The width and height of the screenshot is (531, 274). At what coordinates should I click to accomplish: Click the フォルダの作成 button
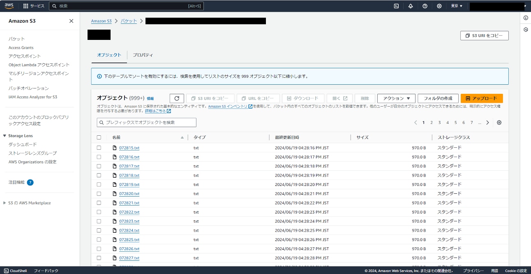click(x=438, y=98)
